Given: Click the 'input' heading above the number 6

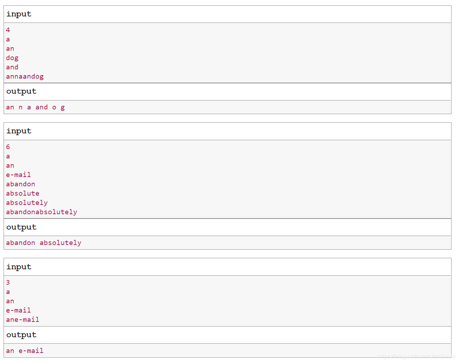Looking at the screenshot, I should coord(19,131).
